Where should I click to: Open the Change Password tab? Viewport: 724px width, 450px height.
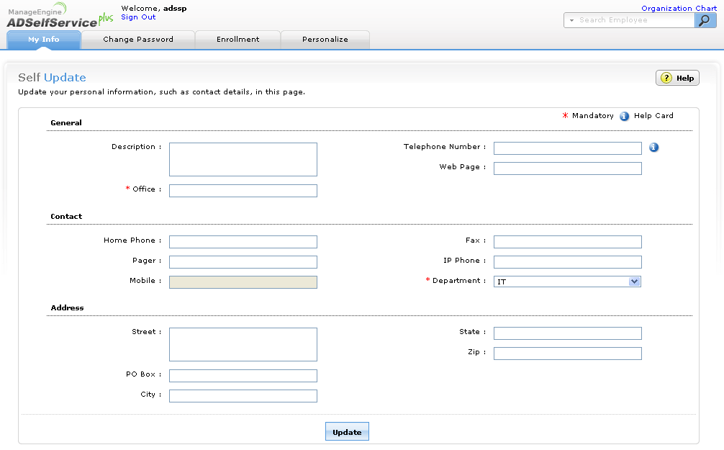coord(138,40)
